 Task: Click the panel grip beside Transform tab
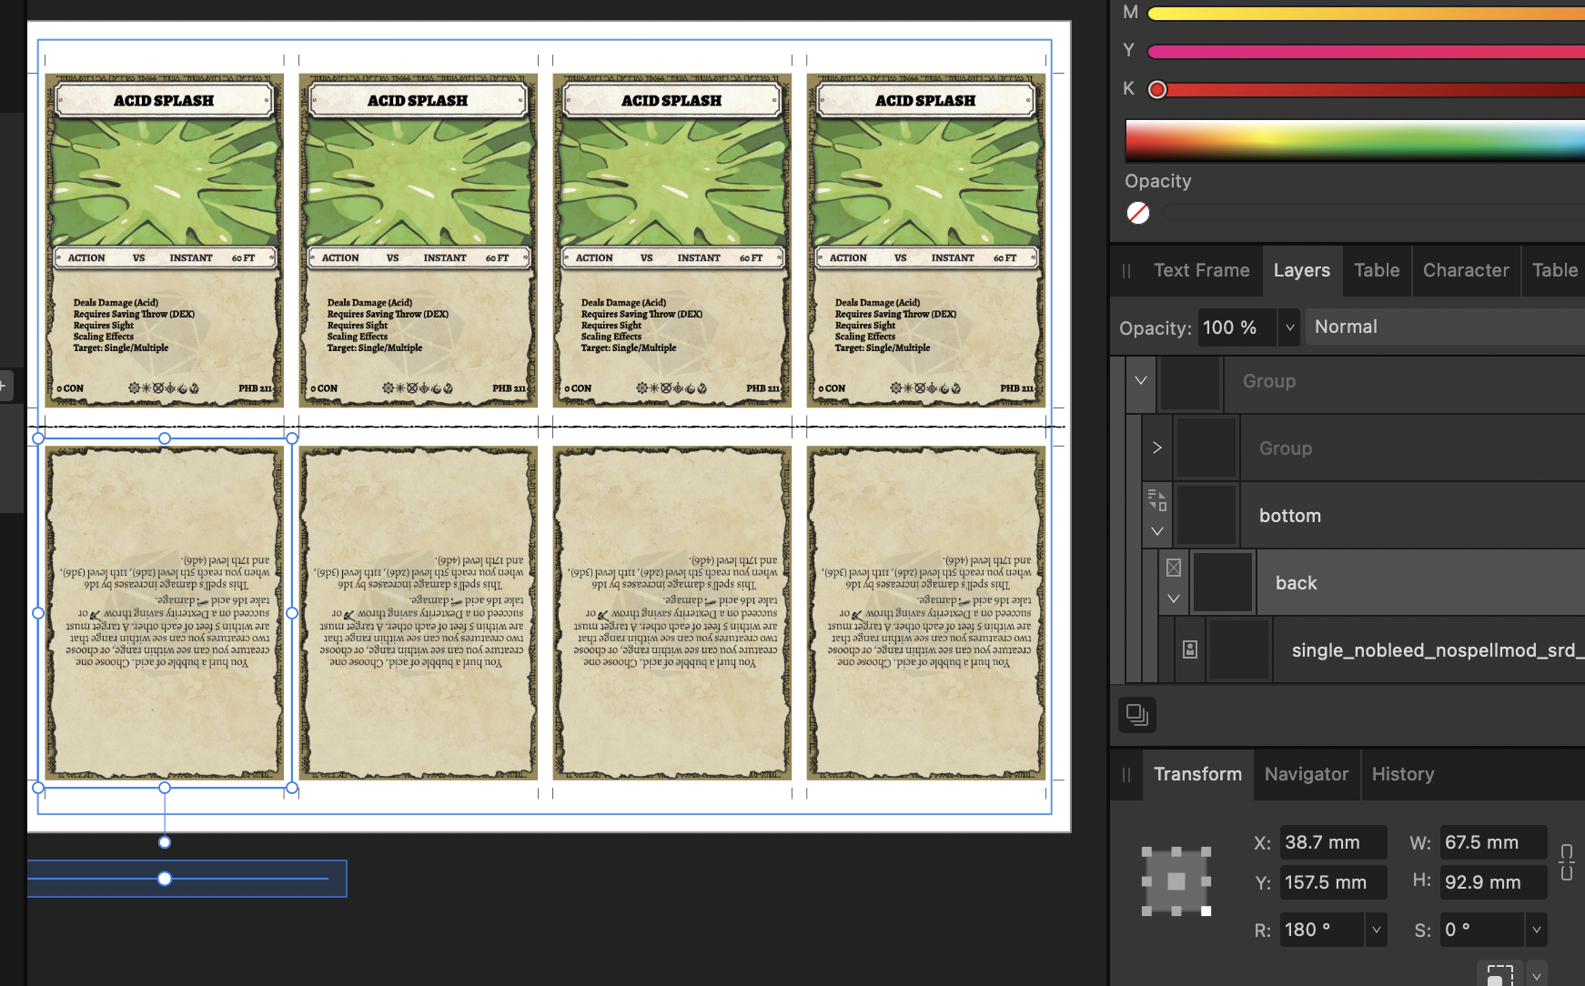click(1126, 775)
